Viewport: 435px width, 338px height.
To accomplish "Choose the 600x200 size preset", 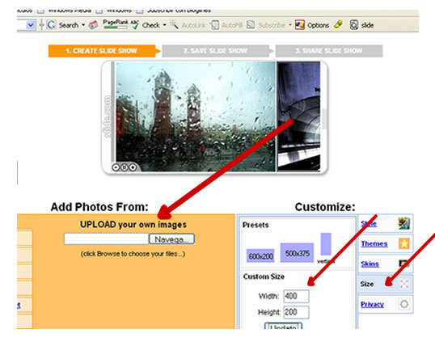I will pyautogui.click(x=261, y=256).
